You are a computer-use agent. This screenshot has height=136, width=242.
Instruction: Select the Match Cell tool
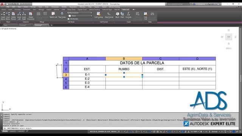pos(53,15)
